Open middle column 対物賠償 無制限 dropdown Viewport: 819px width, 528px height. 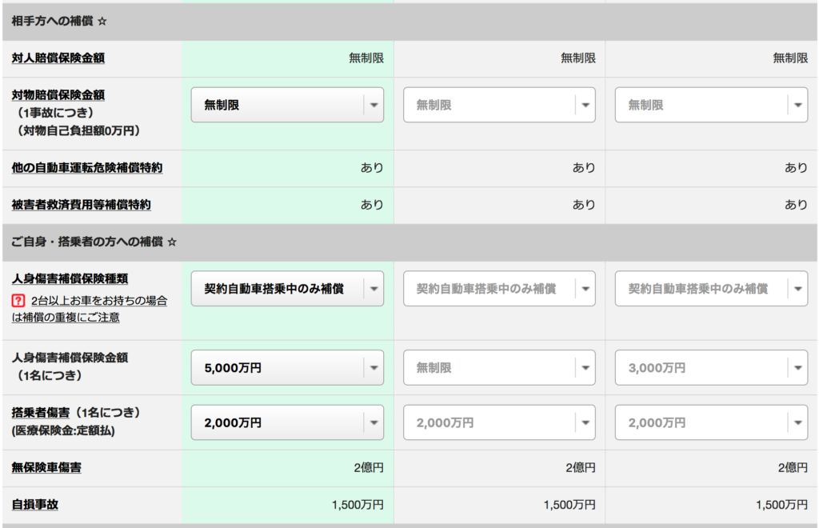(x=499, y=105)
